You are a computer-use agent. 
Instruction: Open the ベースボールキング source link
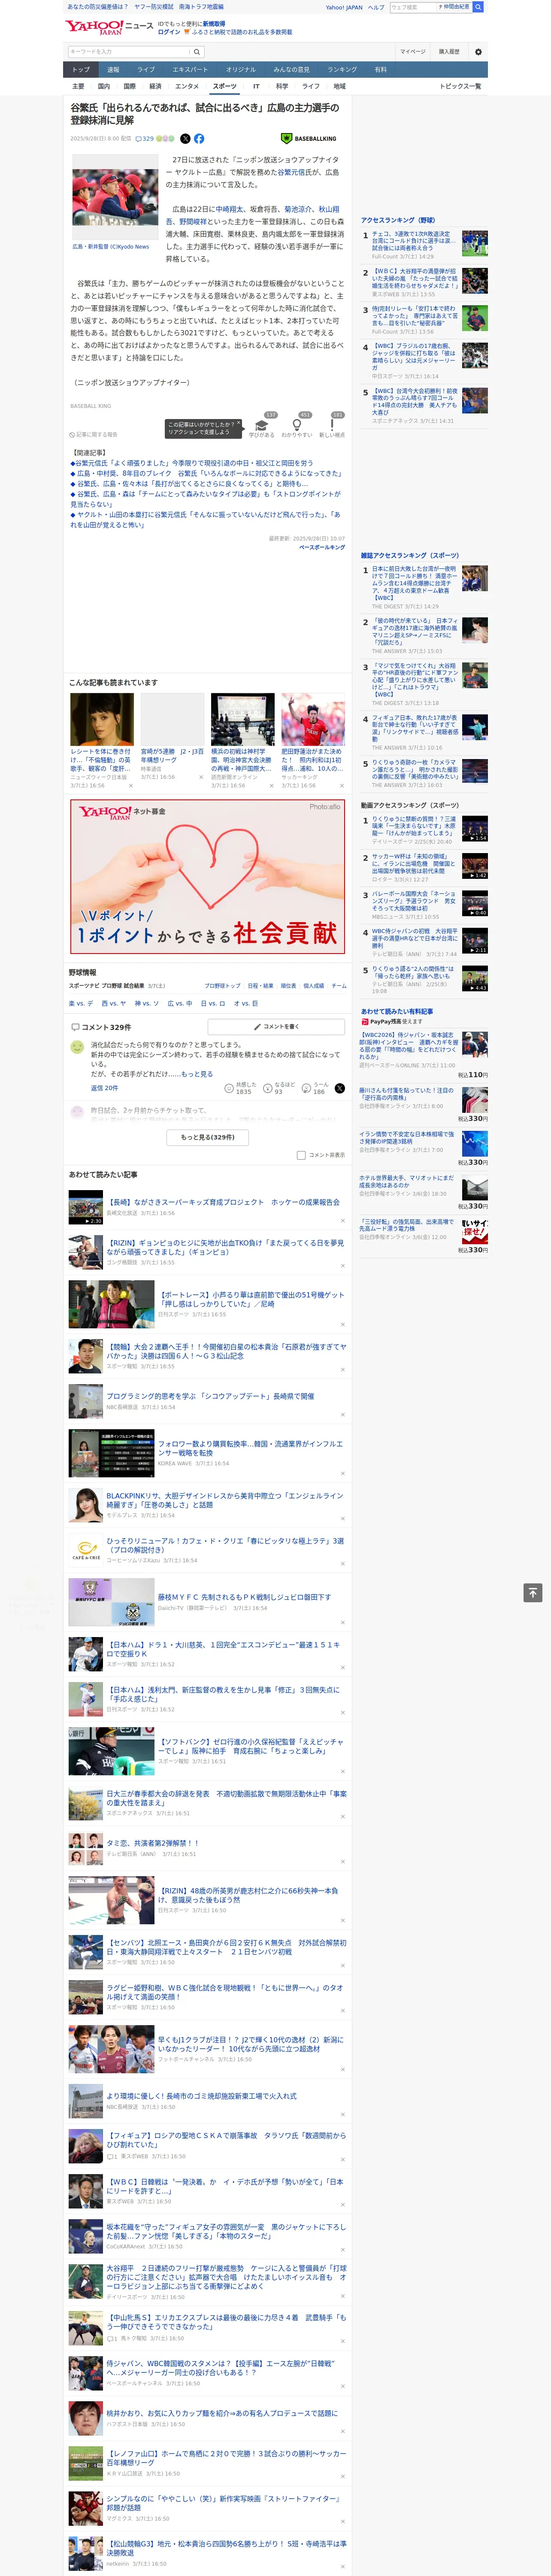[x=322, y=548]
